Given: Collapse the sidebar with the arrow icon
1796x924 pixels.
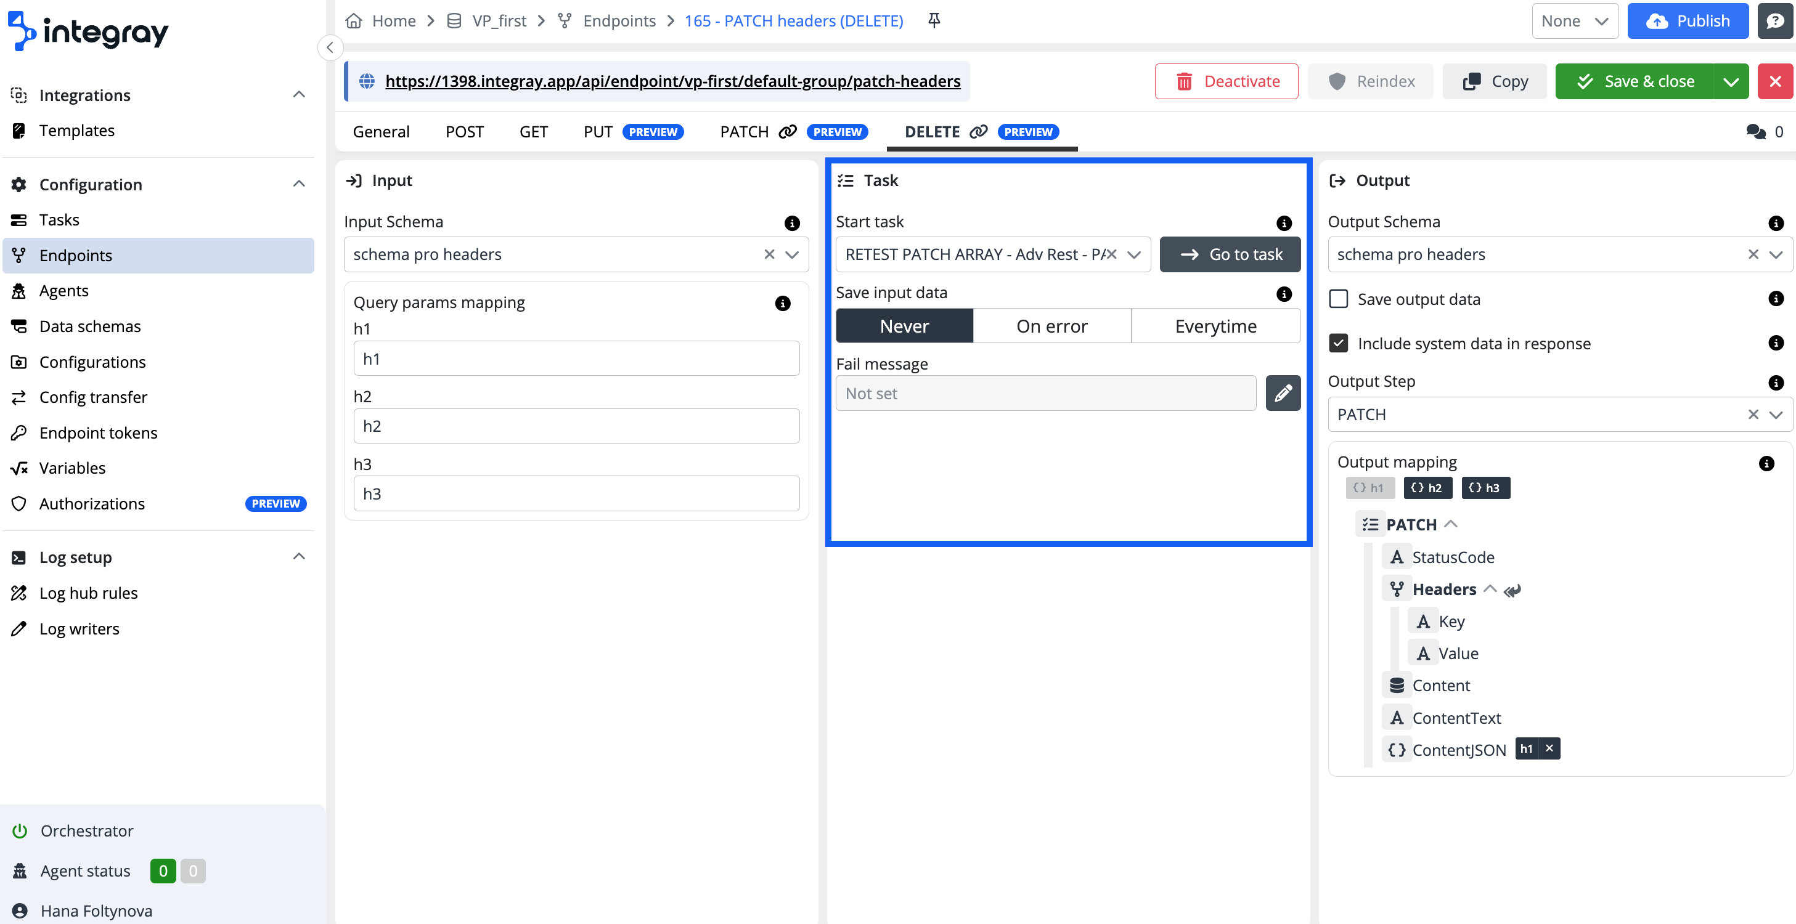Looking at the screenshot, I should point(330,47).
